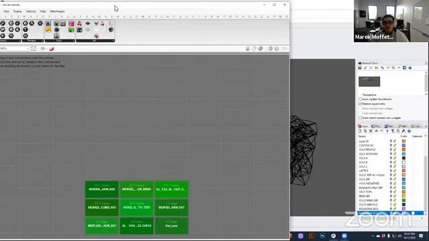This screenshot has width=429, height=241.
Task: Click the letter A parameter icon in Primitive group
Action: pos(32,23)
